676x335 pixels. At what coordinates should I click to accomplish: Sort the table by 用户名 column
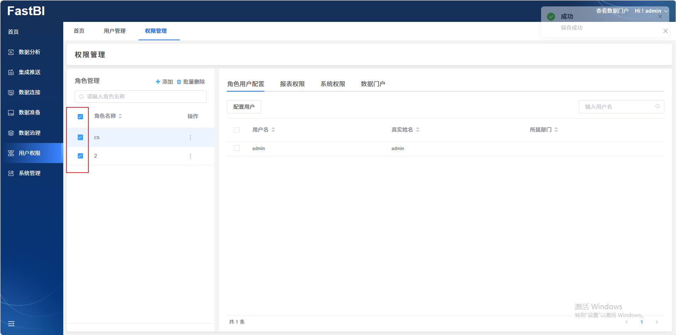pos(273,130)
